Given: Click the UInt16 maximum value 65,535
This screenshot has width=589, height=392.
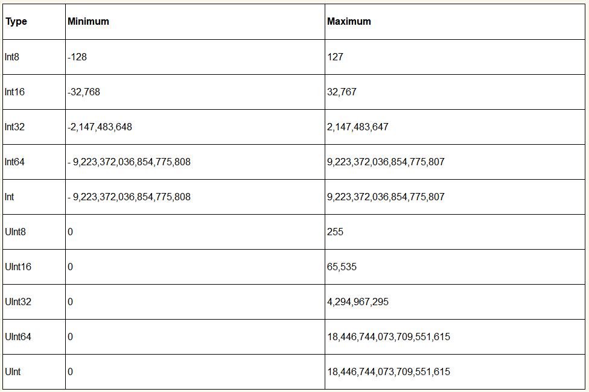Looking at the screenshot, I should pyautogui.click(x=342, y=267).
